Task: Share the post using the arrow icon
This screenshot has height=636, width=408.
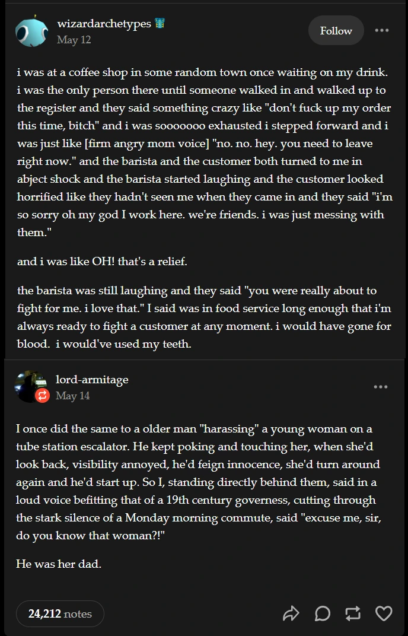Action: pos(291,613)
